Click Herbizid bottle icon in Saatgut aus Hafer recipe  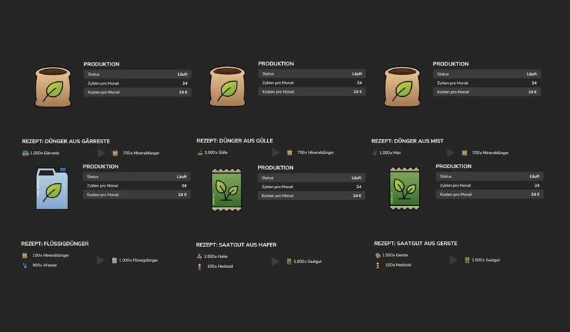tap(199, 266)
